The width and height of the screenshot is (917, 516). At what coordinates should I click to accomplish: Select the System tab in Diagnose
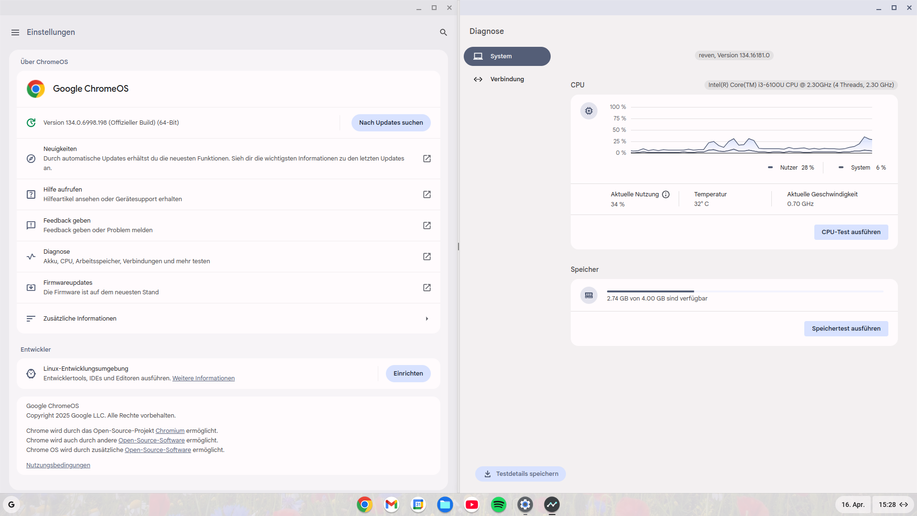pos(507,56)
